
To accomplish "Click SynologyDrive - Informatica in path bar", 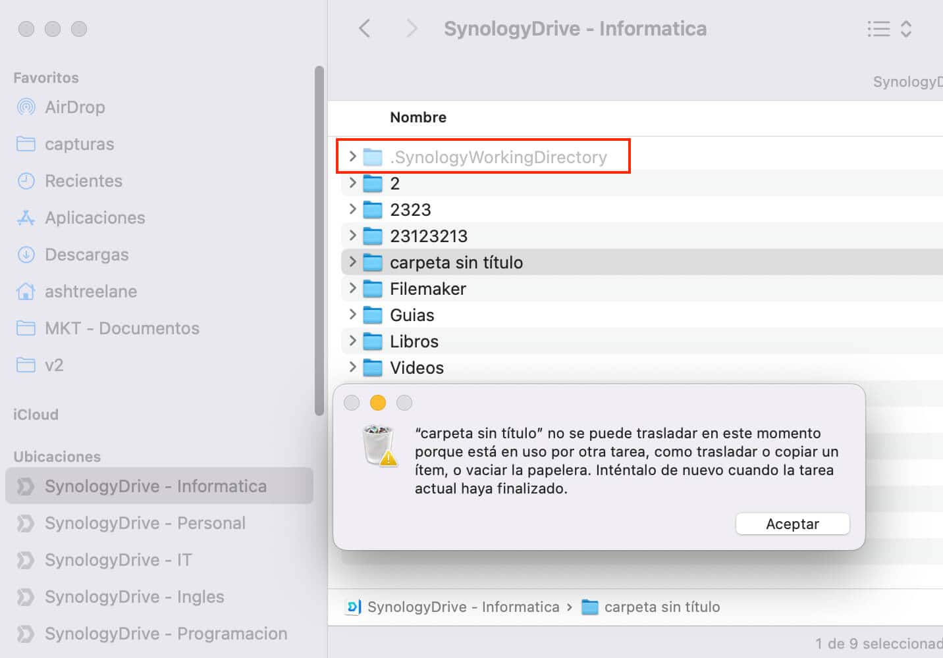I will pyautogui.click(x=462, y=607).
